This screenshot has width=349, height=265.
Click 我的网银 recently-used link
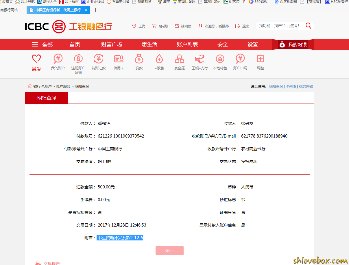(x=306, y=86)
